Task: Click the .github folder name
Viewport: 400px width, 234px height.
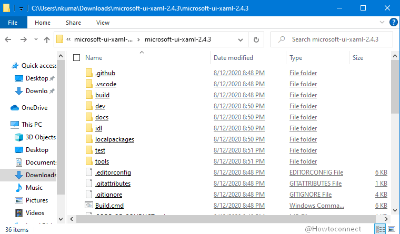Action: pyautogui.click(x=105, y=73)
